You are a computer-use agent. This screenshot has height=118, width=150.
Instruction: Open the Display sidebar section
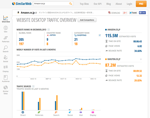pos(6,69)
